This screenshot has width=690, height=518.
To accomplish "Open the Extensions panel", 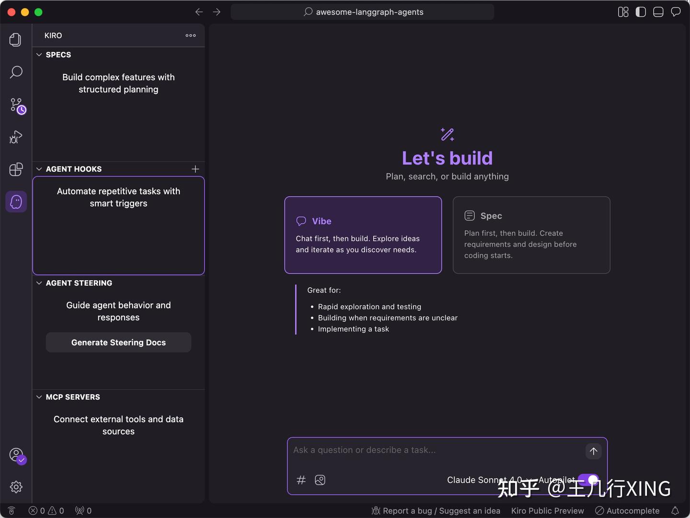I will click(16, 169).
